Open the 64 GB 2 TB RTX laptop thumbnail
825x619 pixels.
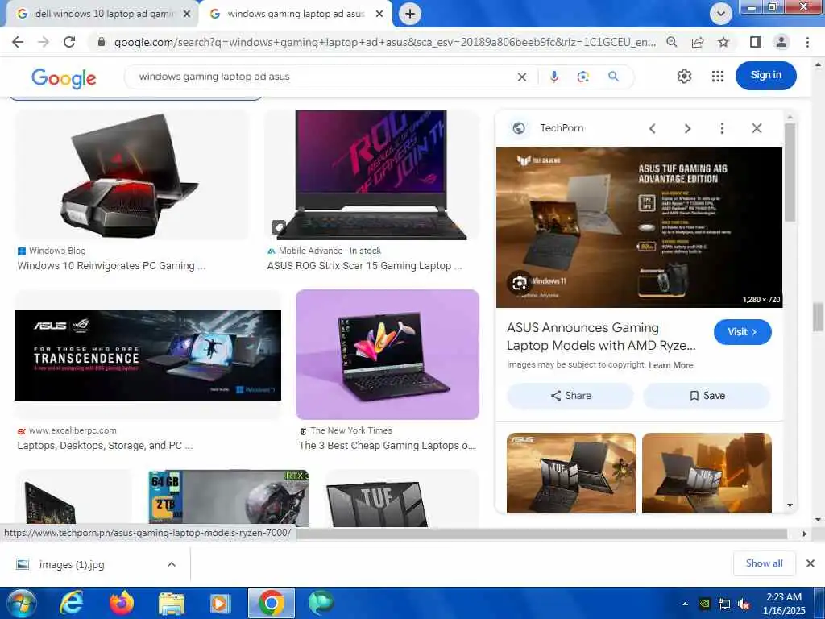click(x=229, y=498)
